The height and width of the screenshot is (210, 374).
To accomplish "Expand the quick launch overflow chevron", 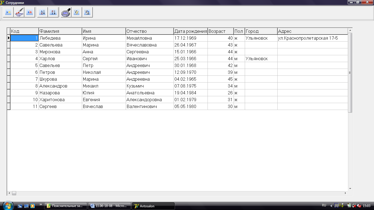I will click(41, 205).
